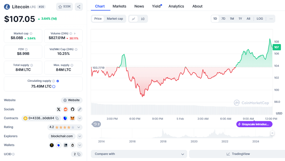Click the MetaMask fox icon
The image size is (285, 161).
coord(72,118)
